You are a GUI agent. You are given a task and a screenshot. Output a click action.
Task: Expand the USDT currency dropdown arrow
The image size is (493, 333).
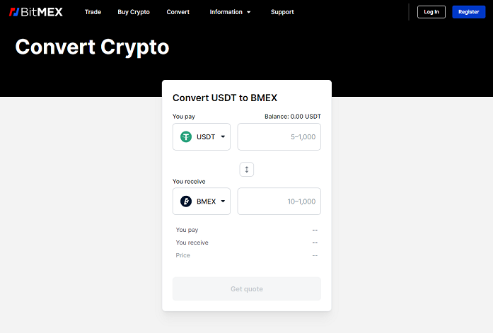(x=223, y=136)
